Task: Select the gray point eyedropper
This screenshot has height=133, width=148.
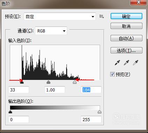Action: pos(126,62)
